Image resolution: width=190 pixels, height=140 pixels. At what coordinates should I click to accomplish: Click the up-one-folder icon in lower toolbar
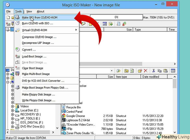[x=126, y=71]
